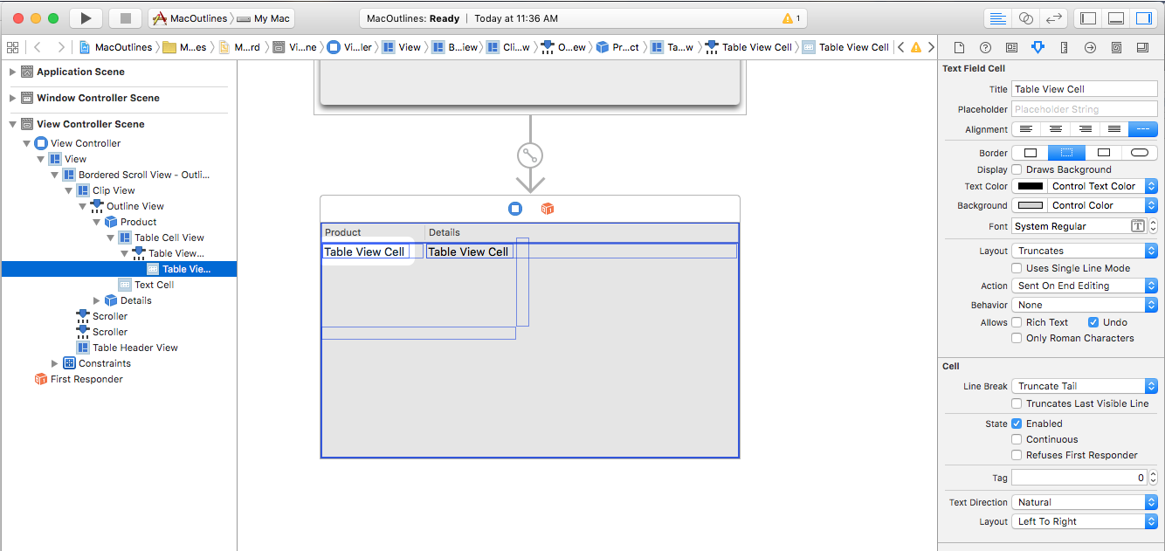
Task: Open the Assistant editor view
Action: point(1026,18)
